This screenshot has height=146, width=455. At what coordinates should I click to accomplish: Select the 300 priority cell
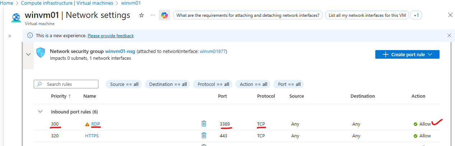55,124
